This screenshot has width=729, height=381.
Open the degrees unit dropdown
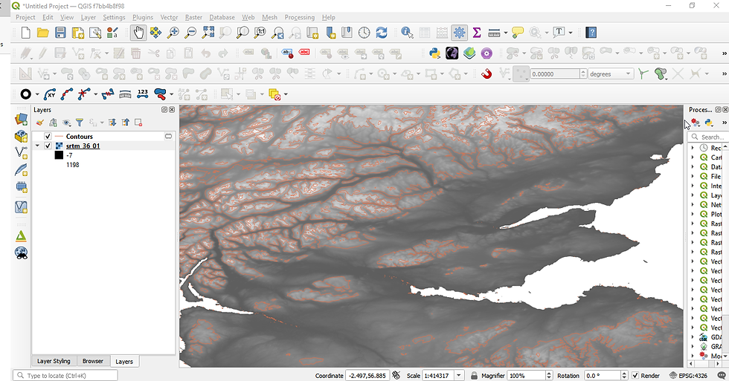[629, 74]
